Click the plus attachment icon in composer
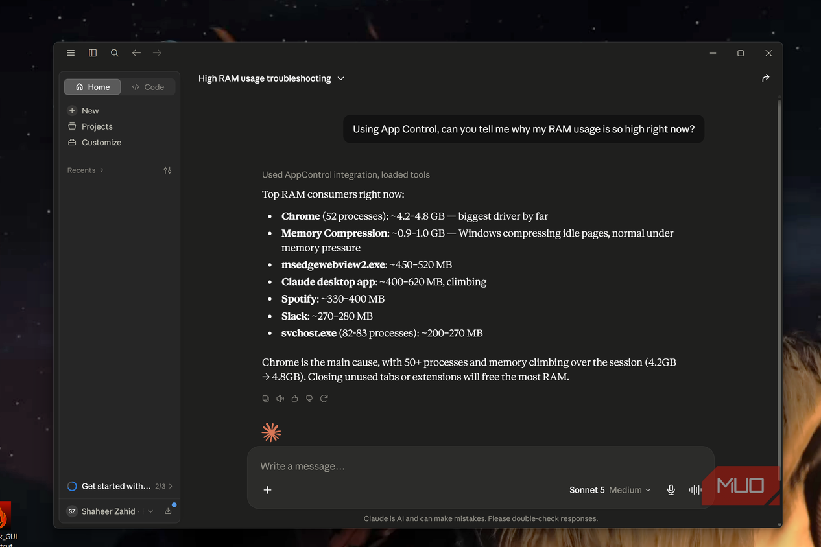The image size is (821, 547). (x=267, y=490)
